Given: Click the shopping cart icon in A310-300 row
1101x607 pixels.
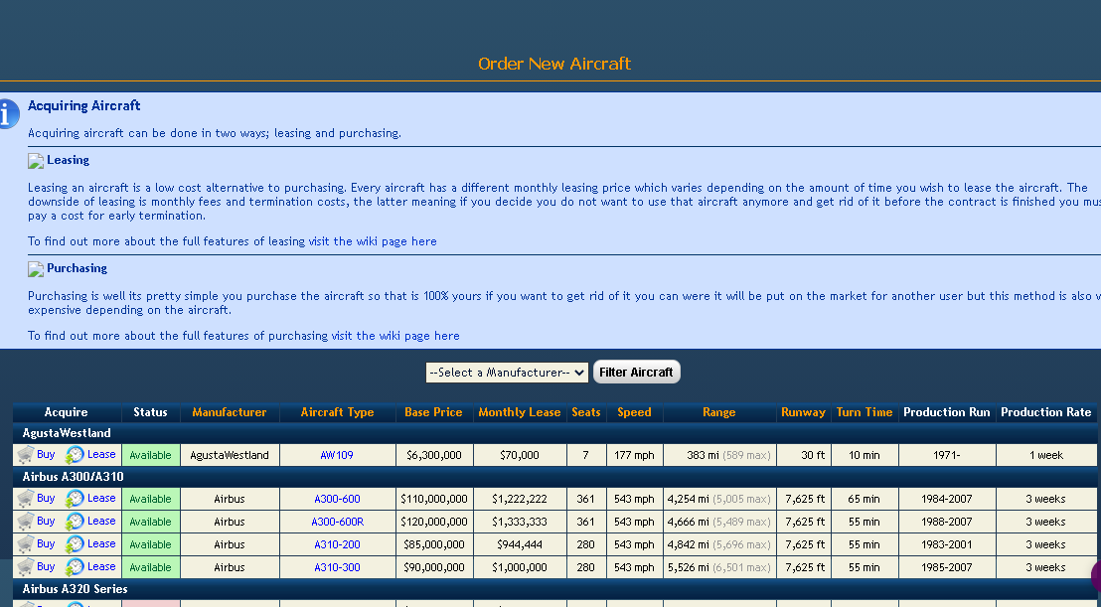Looking at the screenshot, I should tap(26, 567).
